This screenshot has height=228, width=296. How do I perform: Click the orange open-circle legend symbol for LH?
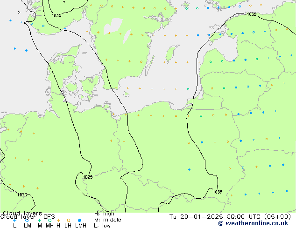(69, 220)
